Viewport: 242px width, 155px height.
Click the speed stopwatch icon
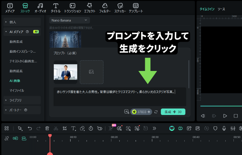point(91,128)
